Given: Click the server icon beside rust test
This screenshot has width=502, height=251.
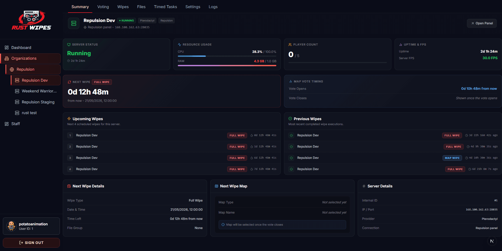Looking at the screenshot, I should point(17,113).
